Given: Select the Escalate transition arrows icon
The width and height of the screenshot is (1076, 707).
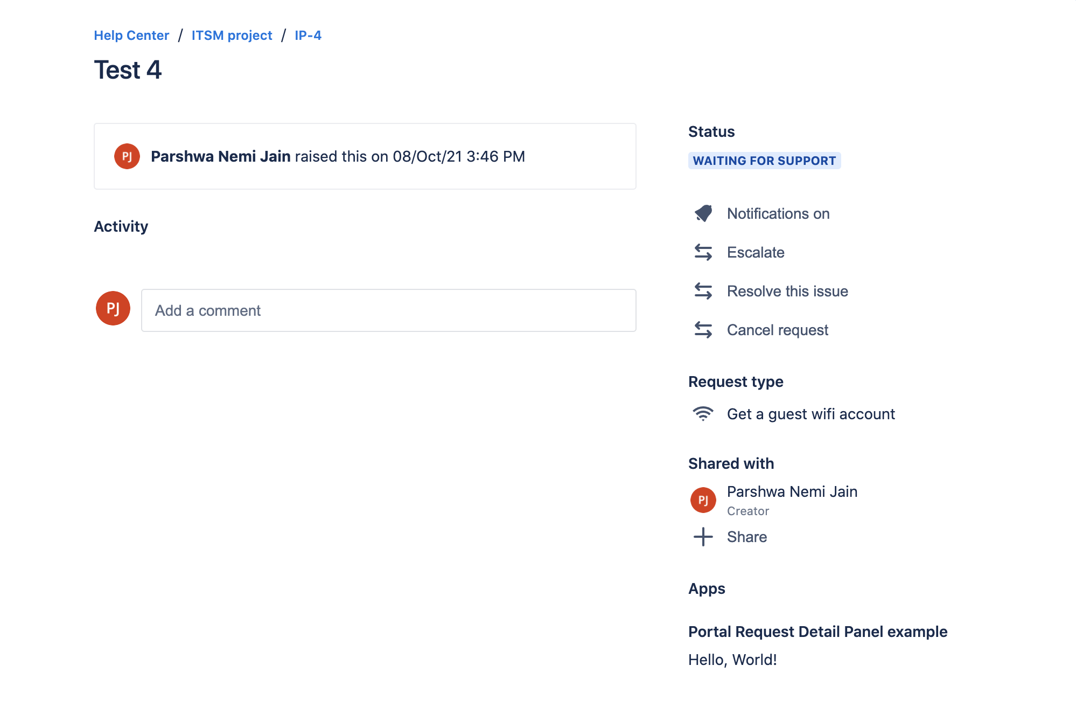Looking at the screenshot, I should point(703,252).
